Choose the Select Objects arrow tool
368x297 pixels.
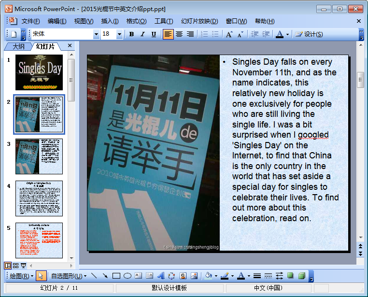(41, 276)
